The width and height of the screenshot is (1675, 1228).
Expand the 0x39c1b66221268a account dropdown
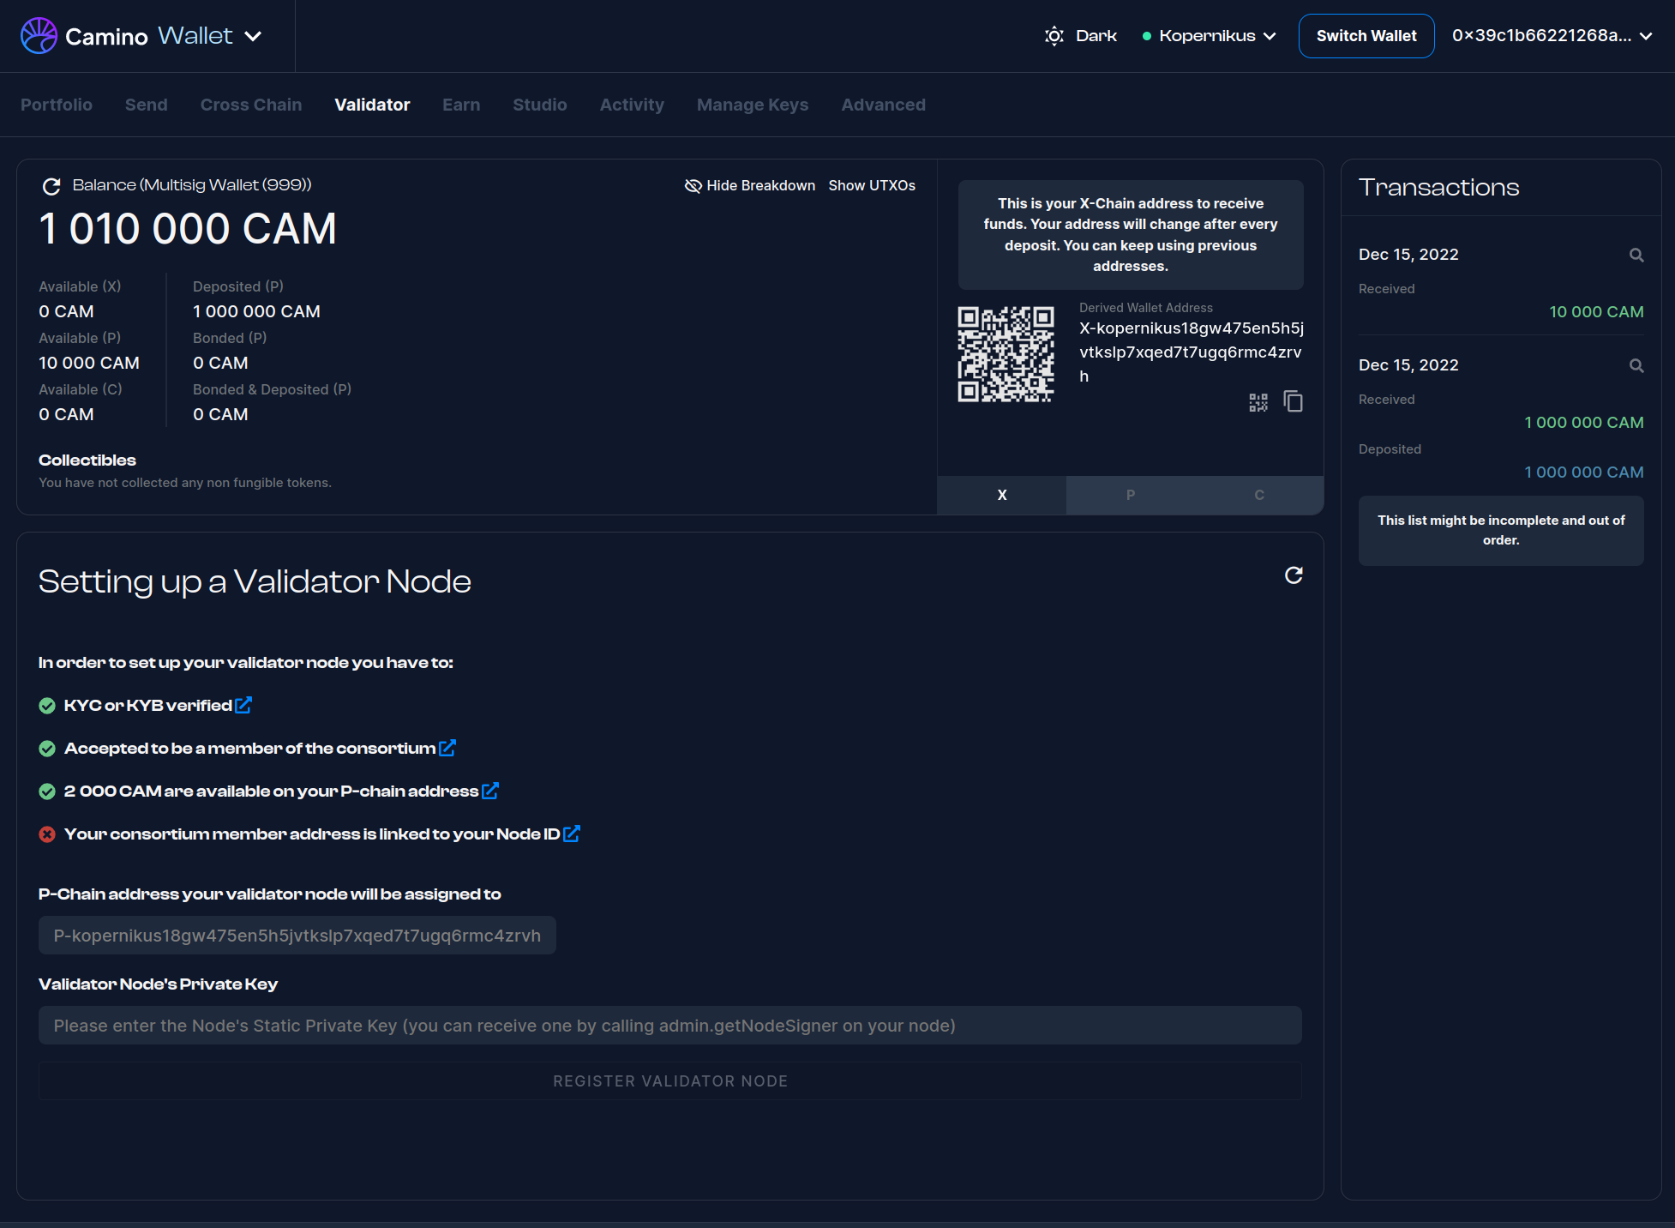click(x=1552, y=36)
